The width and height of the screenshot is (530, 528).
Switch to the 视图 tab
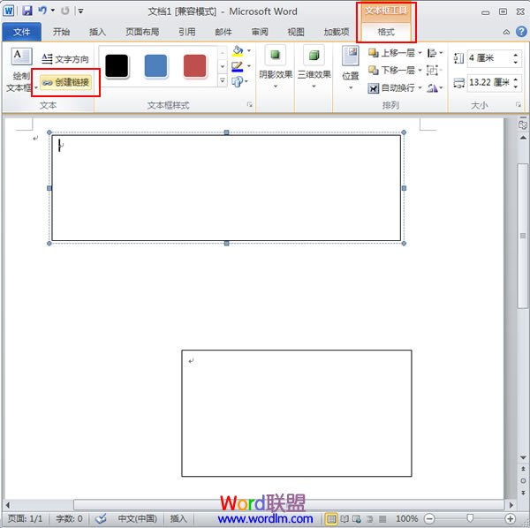pos(296,32)
